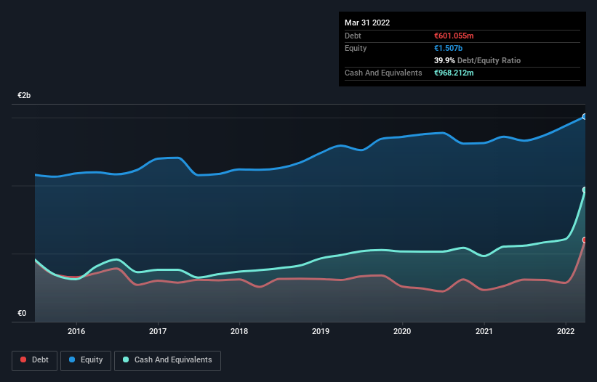The width and height of the screenshot is (597, 382).
Task: Click the red Debt endpoint marker
Action: [x=585, y=240]
